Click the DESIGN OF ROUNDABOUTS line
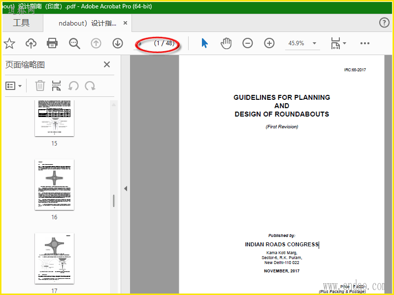394x295 pixels. [282, 114]
